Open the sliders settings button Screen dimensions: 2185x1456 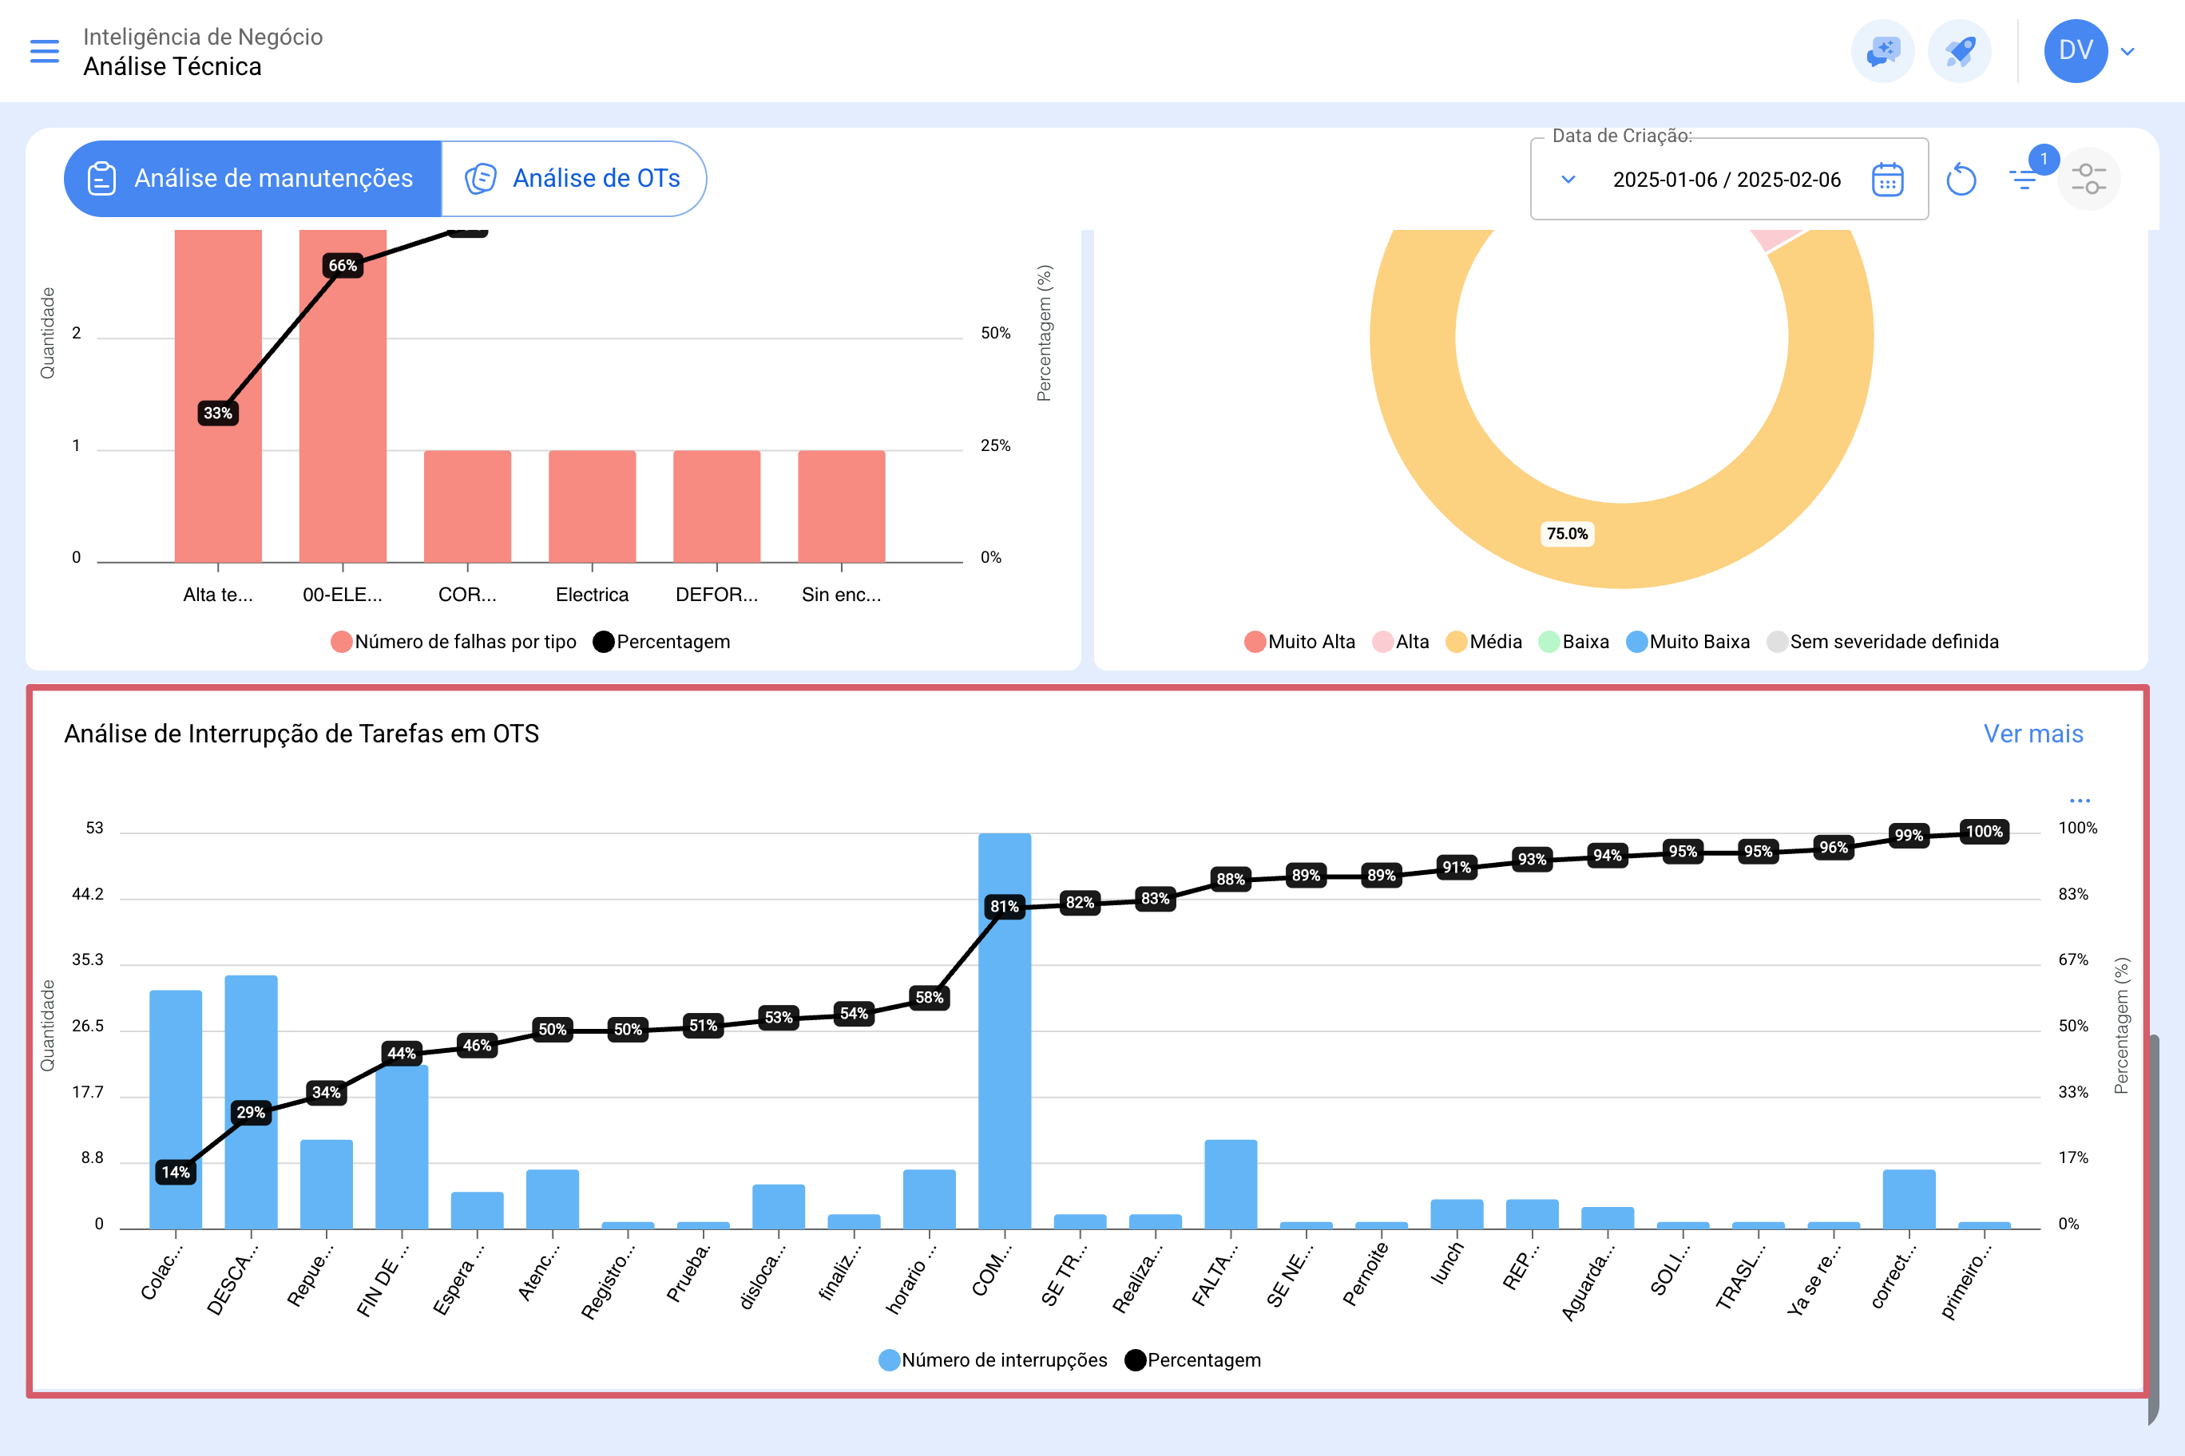pos(2088,180)
